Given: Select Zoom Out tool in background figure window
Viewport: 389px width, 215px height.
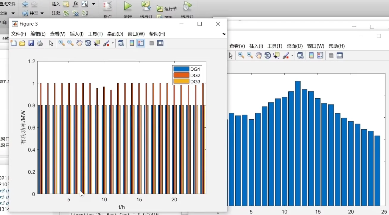Looking at the screenshot, I should point(250,55).
